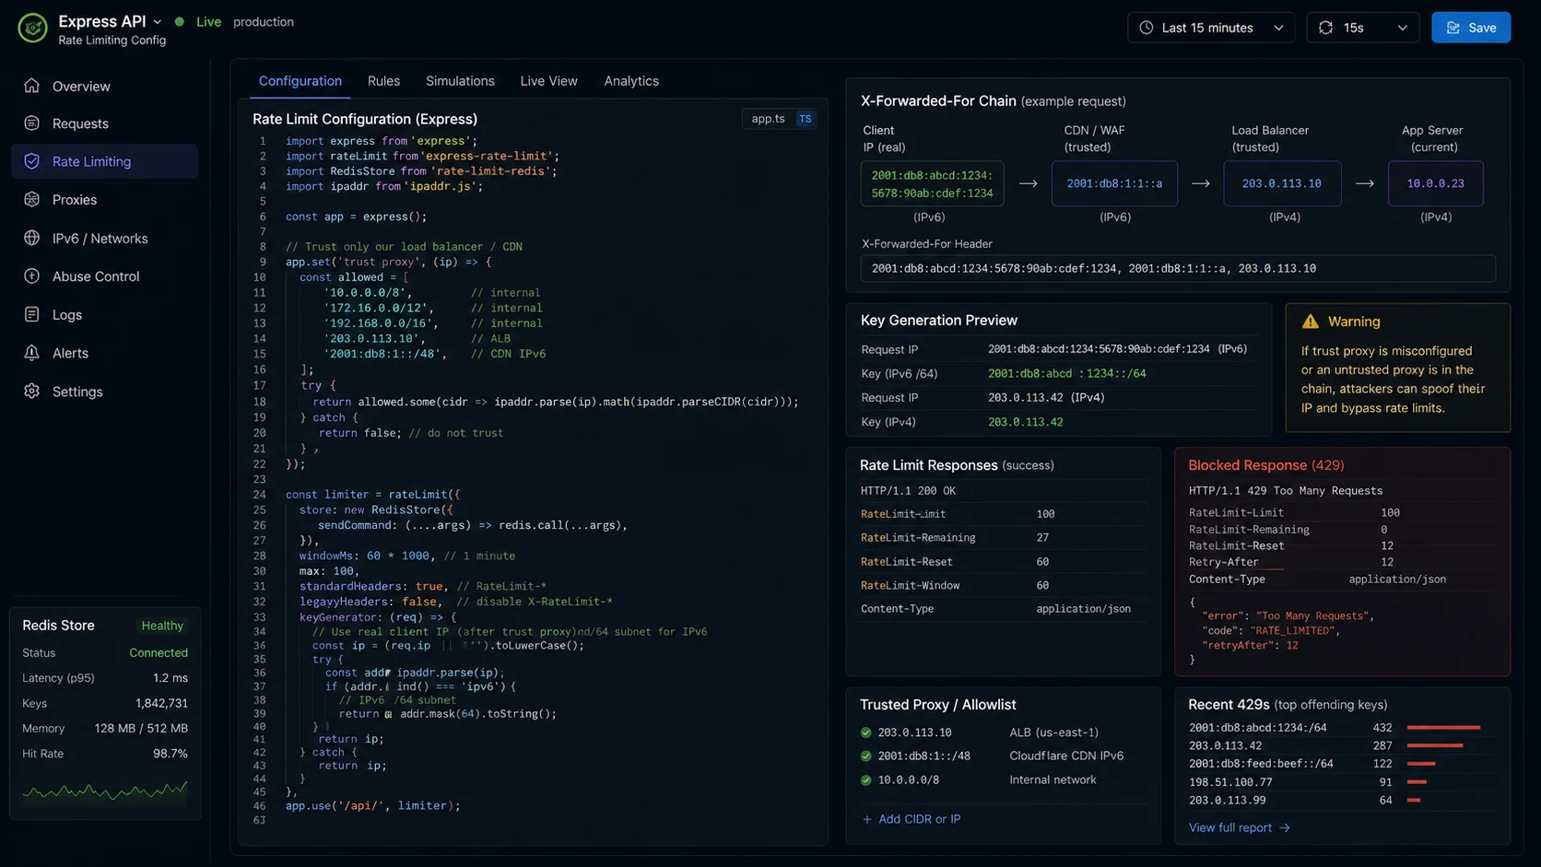
Task: Click the green Live status dot
Action: (180, 21)
